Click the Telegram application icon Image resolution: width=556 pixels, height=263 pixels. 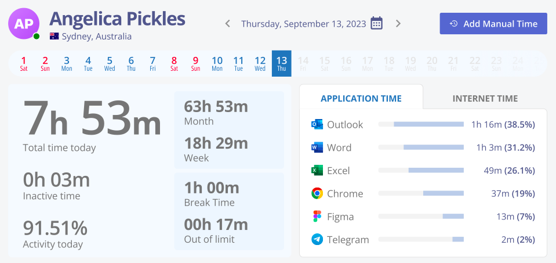tap(317, 239)
